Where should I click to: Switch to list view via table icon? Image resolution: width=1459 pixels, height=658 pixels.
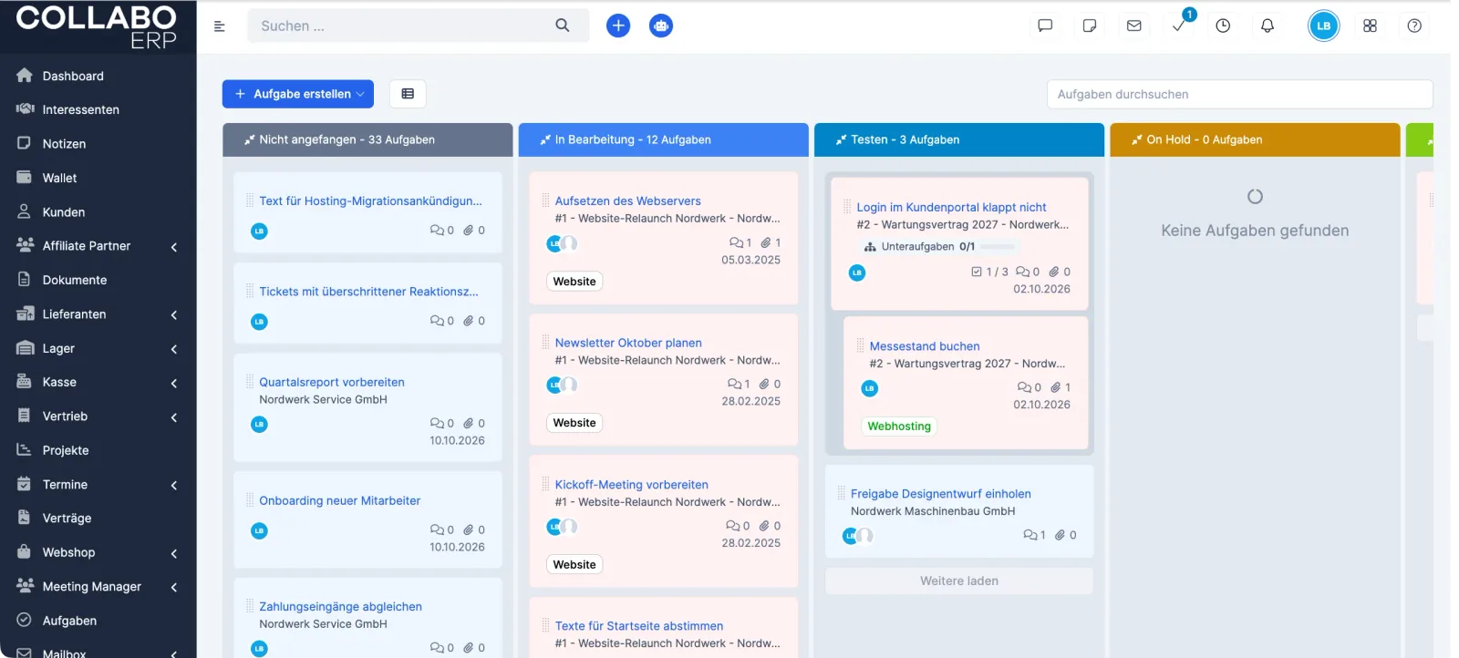tap(408, 94)
